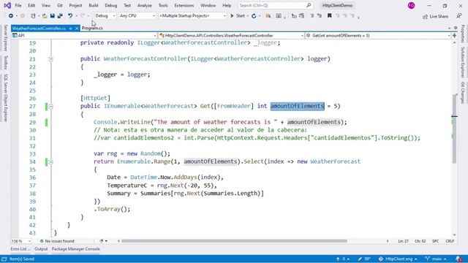Open the API project navigation dropdown

(84, 36)
